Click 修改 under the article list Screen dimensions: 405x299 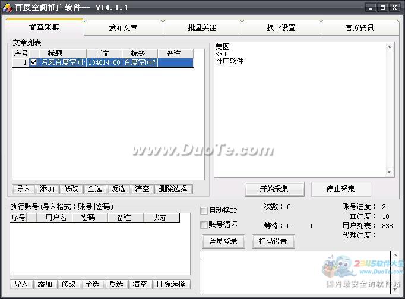pyautogui.click(x=71, y=189)
